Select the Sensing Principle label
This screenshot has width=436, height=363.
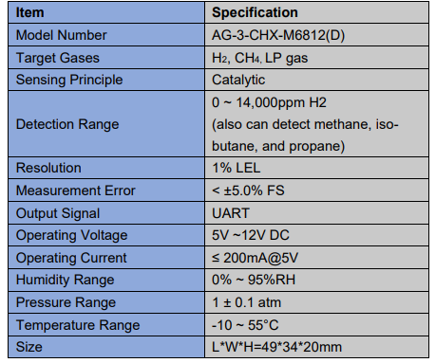coord(69,80)
